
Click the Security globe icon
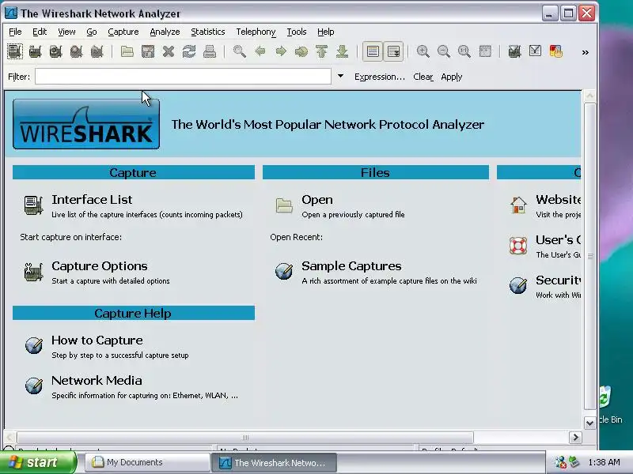tap(518, 286)
